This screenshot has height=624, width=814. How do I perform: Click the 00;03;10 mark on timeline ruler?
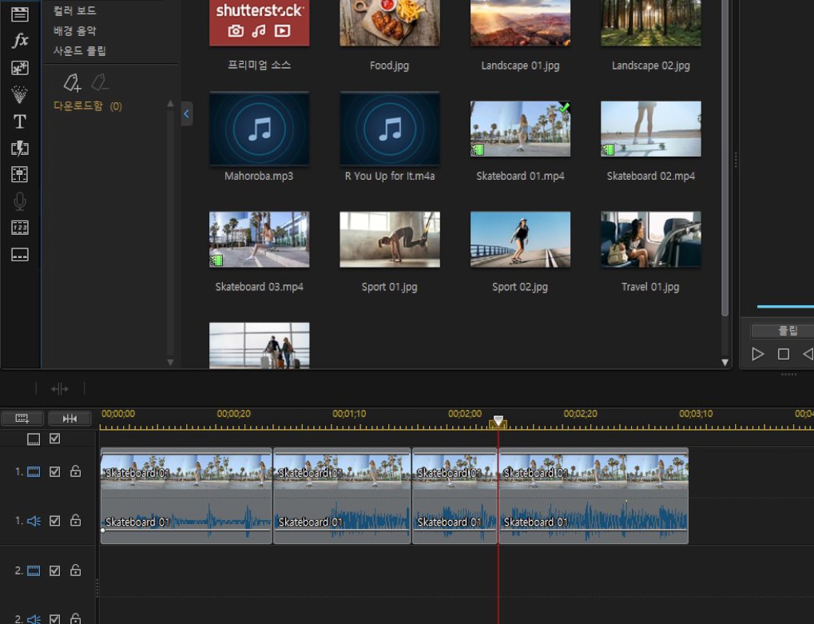pyautogui.click(x=696, y=414)
